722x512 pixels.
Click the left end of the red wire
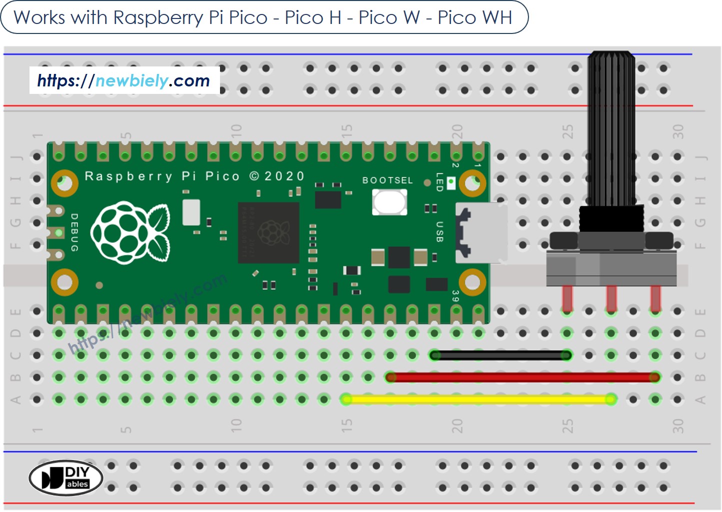[x=390, y=377]
